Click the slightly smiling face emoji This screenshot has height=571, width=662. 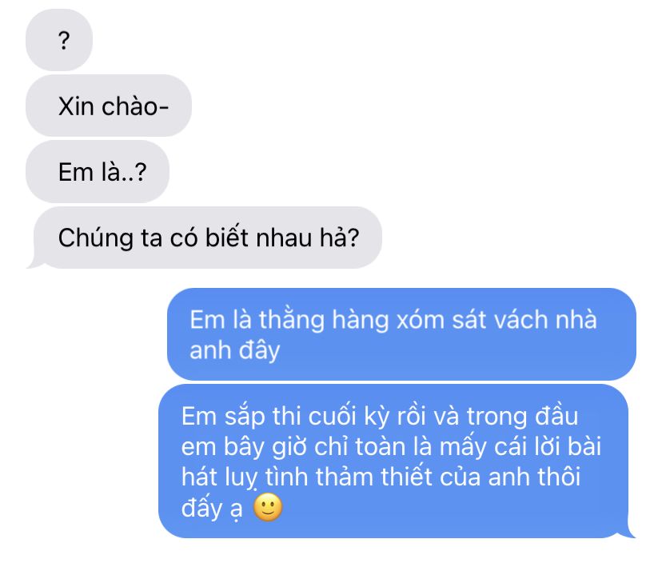(x=268, y=507)
